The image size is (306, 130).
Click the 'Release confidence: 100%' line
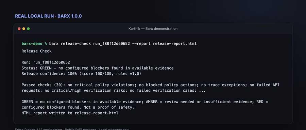tap(81, 74)
